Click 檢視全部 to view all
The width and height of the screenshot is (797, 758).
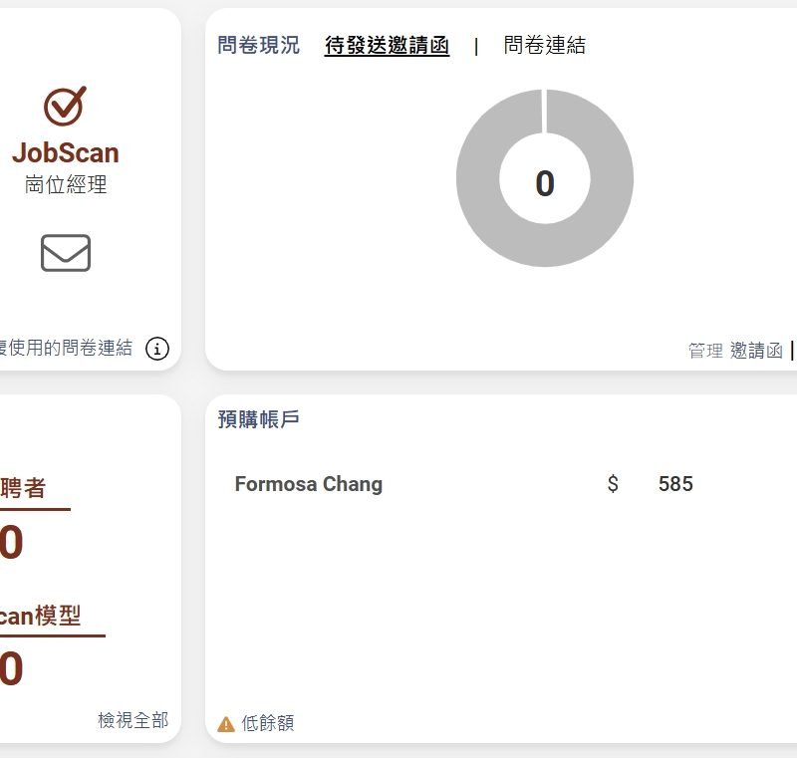tap(133, 720)
